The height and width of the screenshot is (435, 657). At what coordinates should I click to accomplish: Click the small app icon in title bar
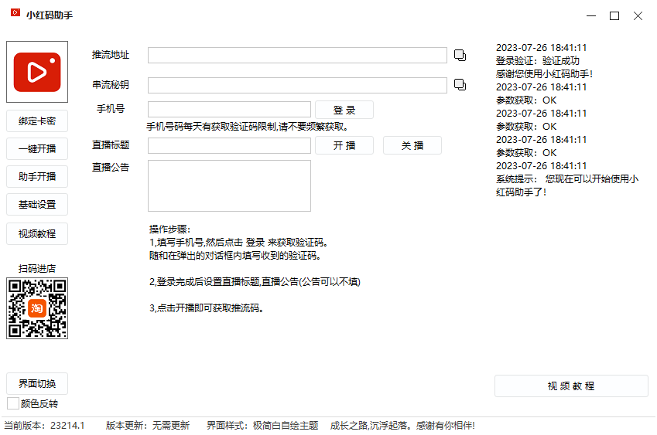click(x=15, y=15)
